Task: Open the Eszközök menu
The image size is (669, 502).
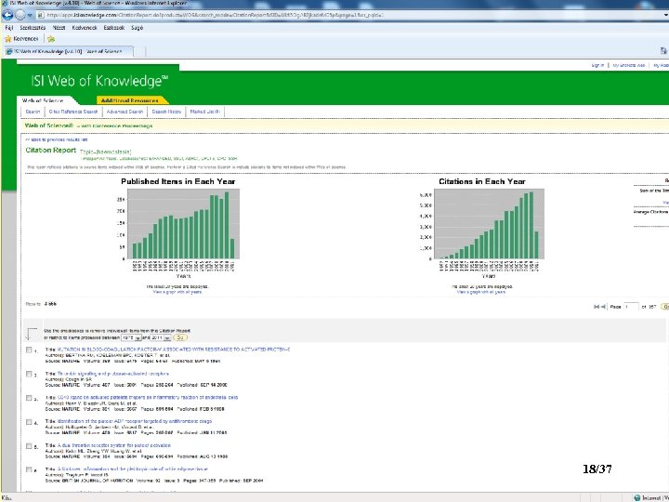Action: (114, 28)
